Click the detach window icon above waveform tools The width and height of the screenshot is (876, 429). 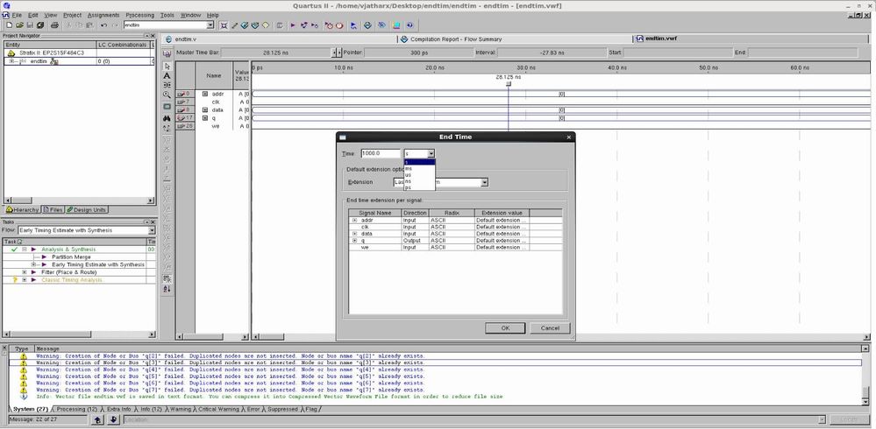tap(167, 53)
